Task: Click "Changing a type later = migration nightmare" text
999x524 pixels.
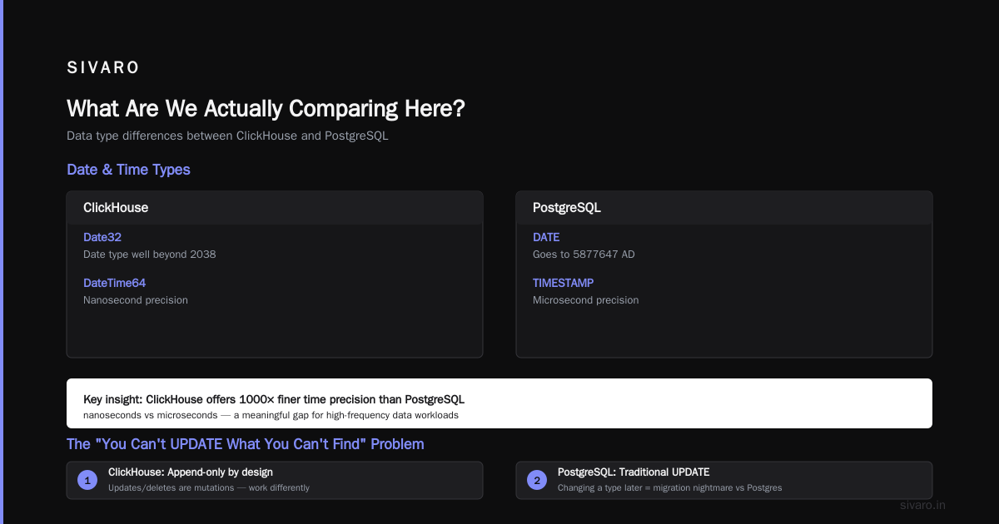Action: coord(670,488)
